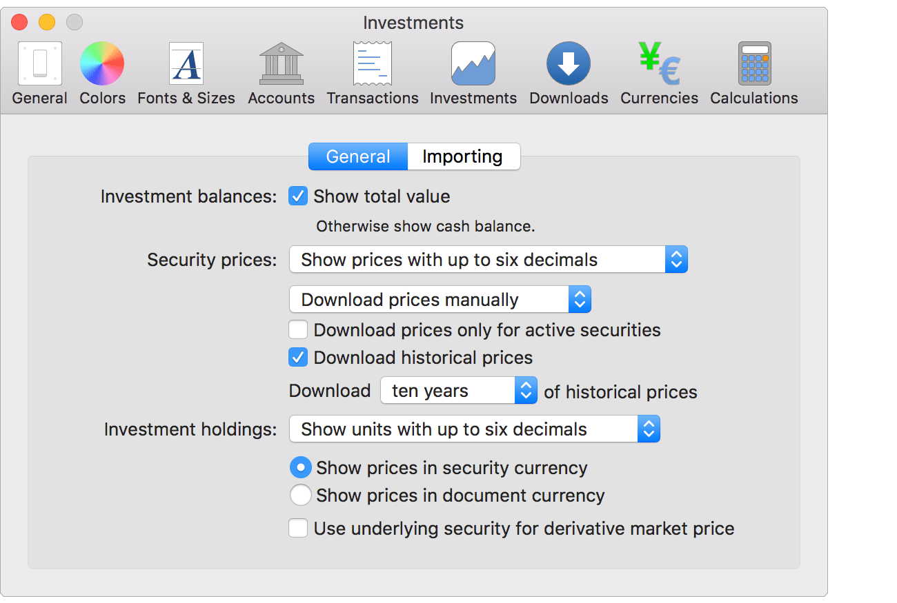Disable Download historical prices
897x603 pixels.
tap(297, 357)
